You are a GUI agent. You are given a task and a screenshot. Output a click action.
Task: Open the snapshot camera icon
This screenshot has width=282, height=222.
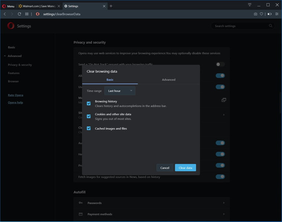tap(256, 14)
